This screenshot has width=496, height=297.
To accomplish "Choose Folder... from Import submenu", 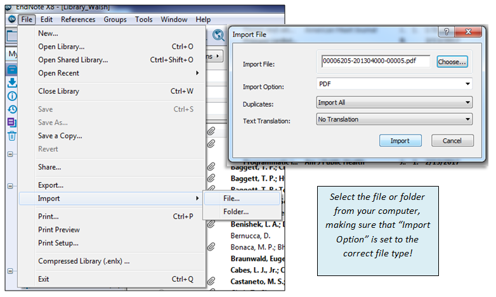I will pyautogui.click(x=242, y=211).
